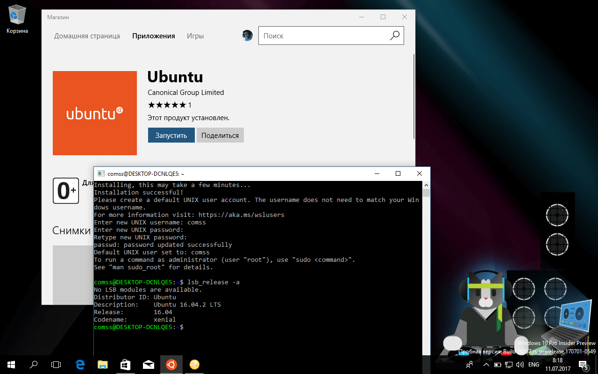The height and width of the screenshot is (374, 598).
Task: Click the user avatar in the Store
Action: 247,35
